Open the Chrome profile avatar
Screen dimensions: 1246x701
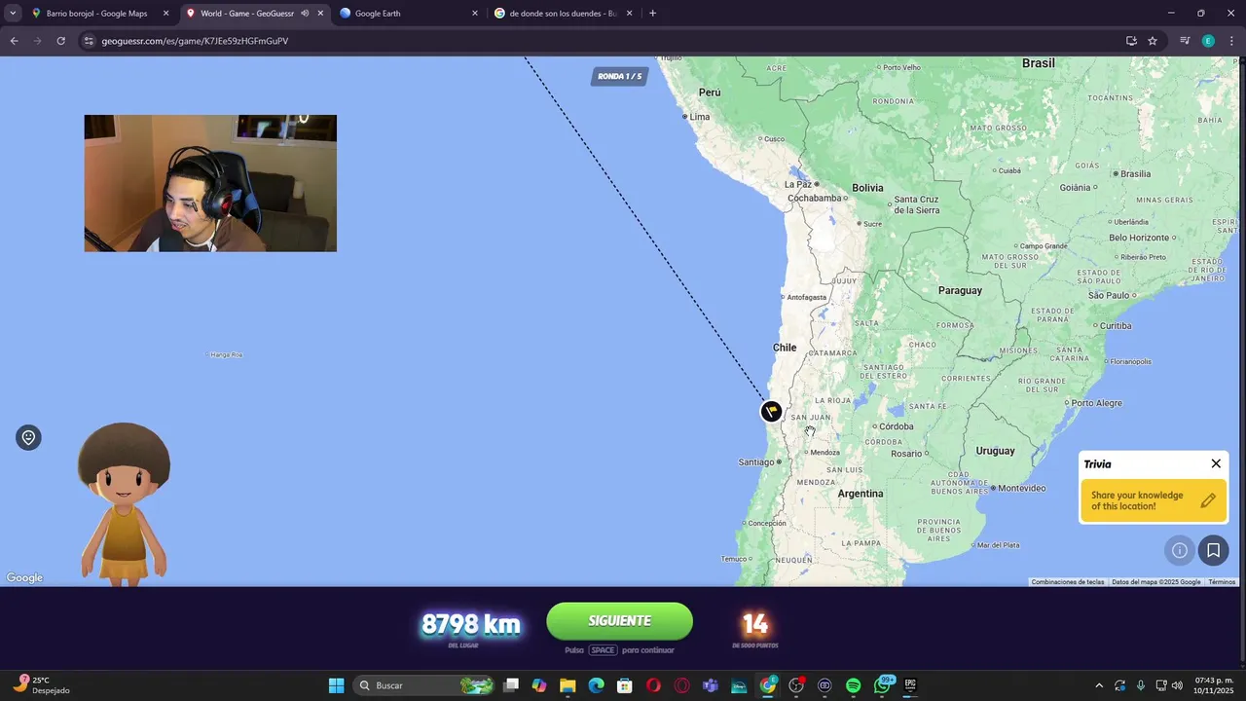pos(1208,41)
